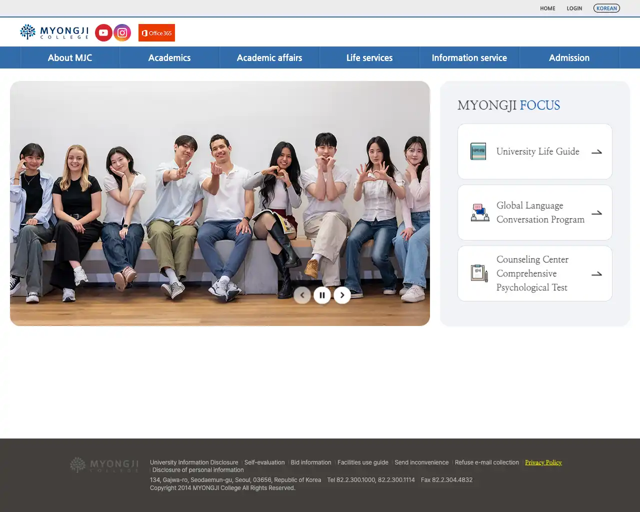The height and width of the screenshot is (512, 640).
Task: Open University Life Guide text link
Action: pos(538,151)
